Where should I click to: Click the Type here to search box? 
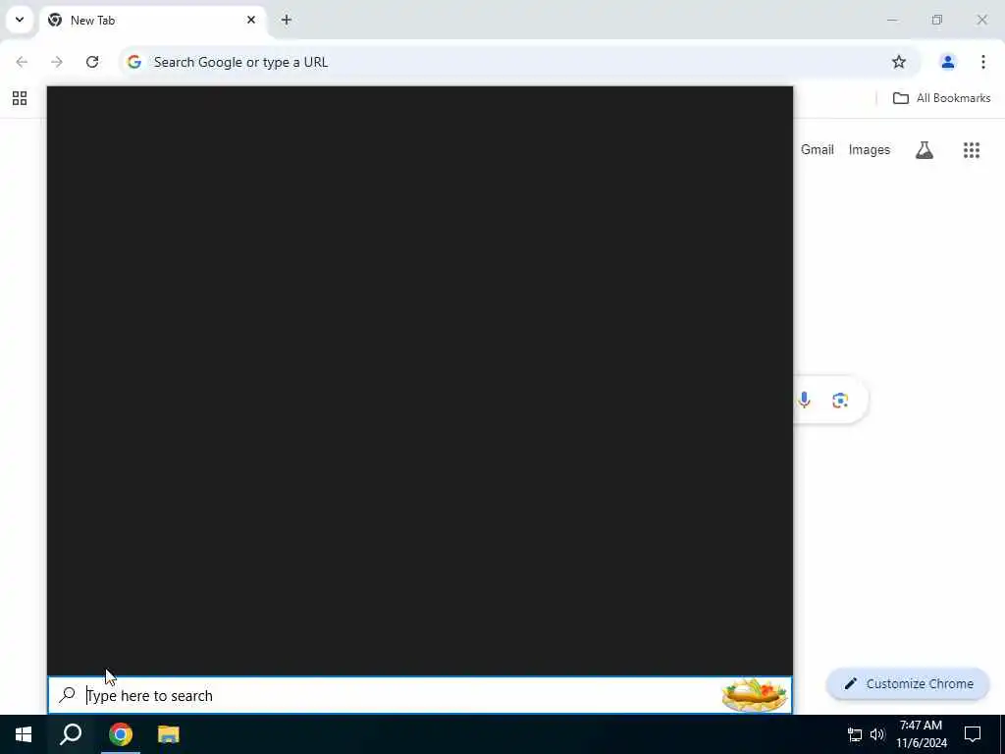point(420,695)
